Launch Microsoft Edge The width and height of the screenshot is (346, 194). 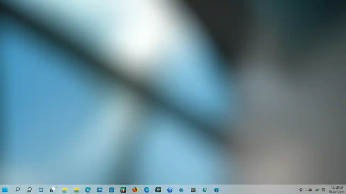(88, 190)
